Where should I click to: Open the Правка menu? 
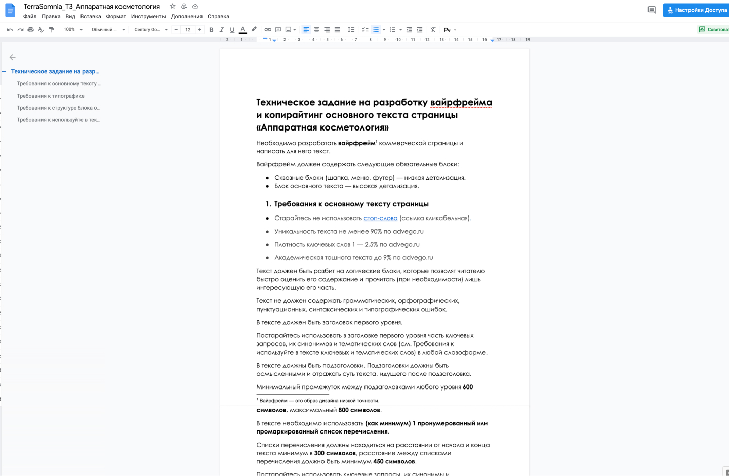pos(51,16)
